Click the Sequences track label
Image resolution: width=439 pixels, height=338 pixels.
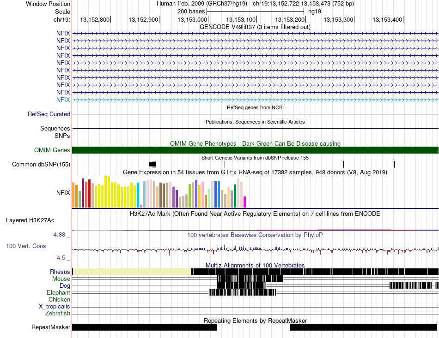pyautogui.click(x=55, y=128)
